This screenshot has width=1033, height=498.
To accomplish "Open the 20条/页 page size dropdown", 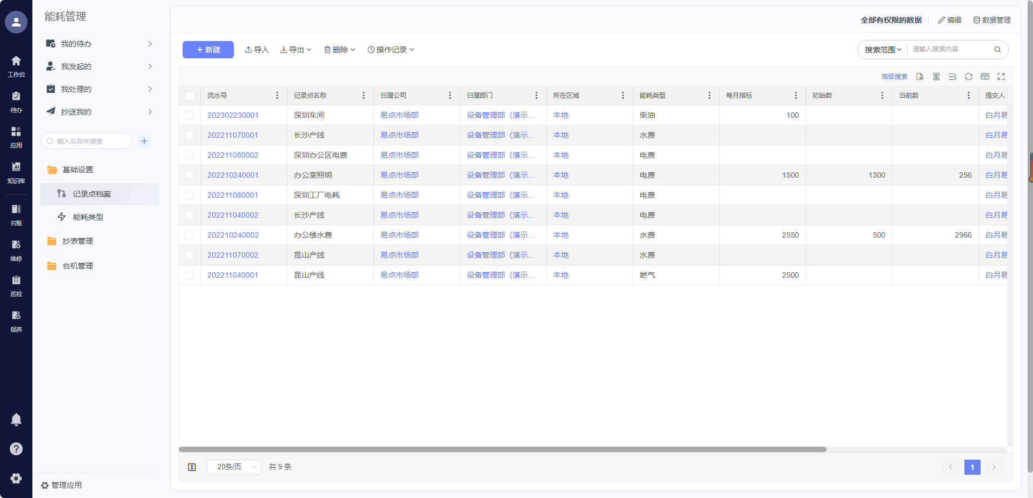I will click(233, 467).
